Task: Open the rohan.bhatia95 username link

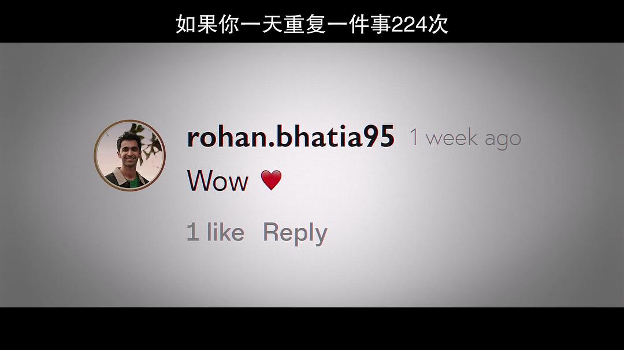Action: 291,136
